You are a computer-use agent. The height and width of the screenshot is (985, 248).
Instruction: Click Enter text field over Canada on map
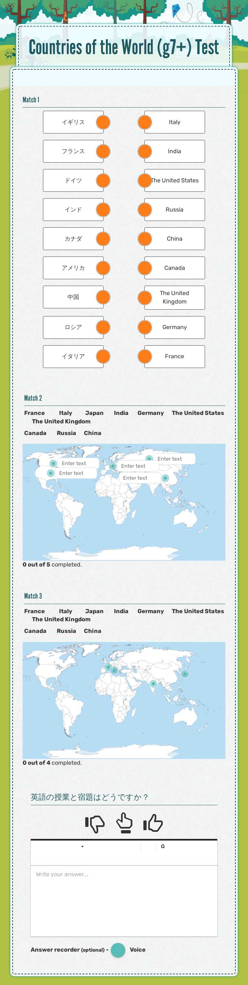[78, 464]
